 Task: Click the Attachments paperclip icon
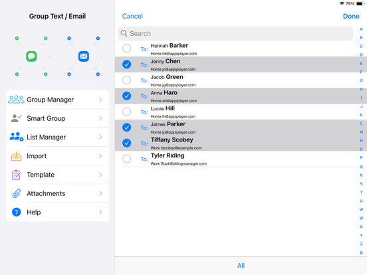16,193
